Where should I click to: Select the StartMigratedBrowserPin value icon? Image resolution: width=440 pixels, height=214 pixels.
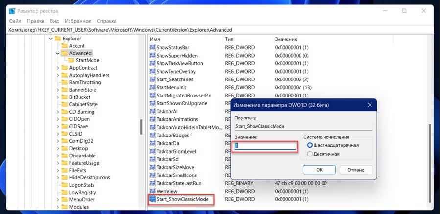point(152,96)
